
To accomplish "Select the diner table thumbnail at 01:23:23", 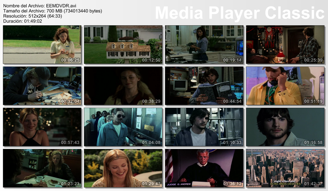I will coord(42,168).
